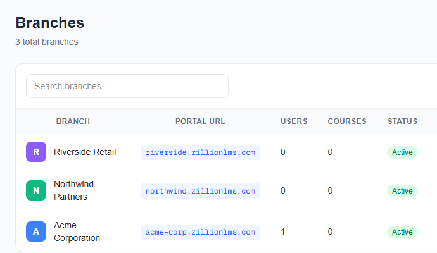Screen dimensions: 437x253
Task: Click the courses count 0 for Acme Corporation
Action: pos(330,232)
